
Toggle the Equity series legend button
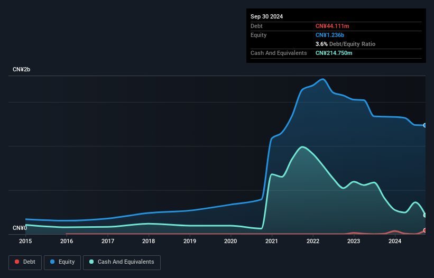[x=62, y=262]
